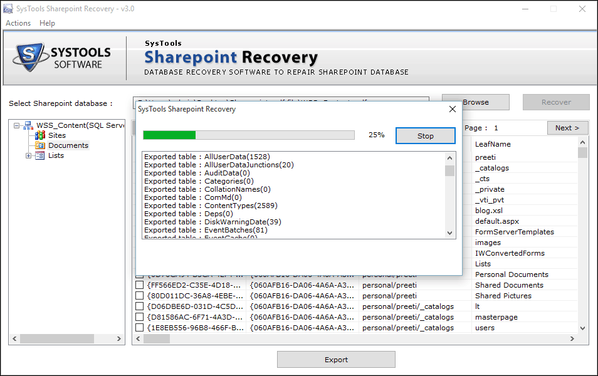Collapse the WSS_Content tree root node
This screenshot has width=598, height=376.
16,125
